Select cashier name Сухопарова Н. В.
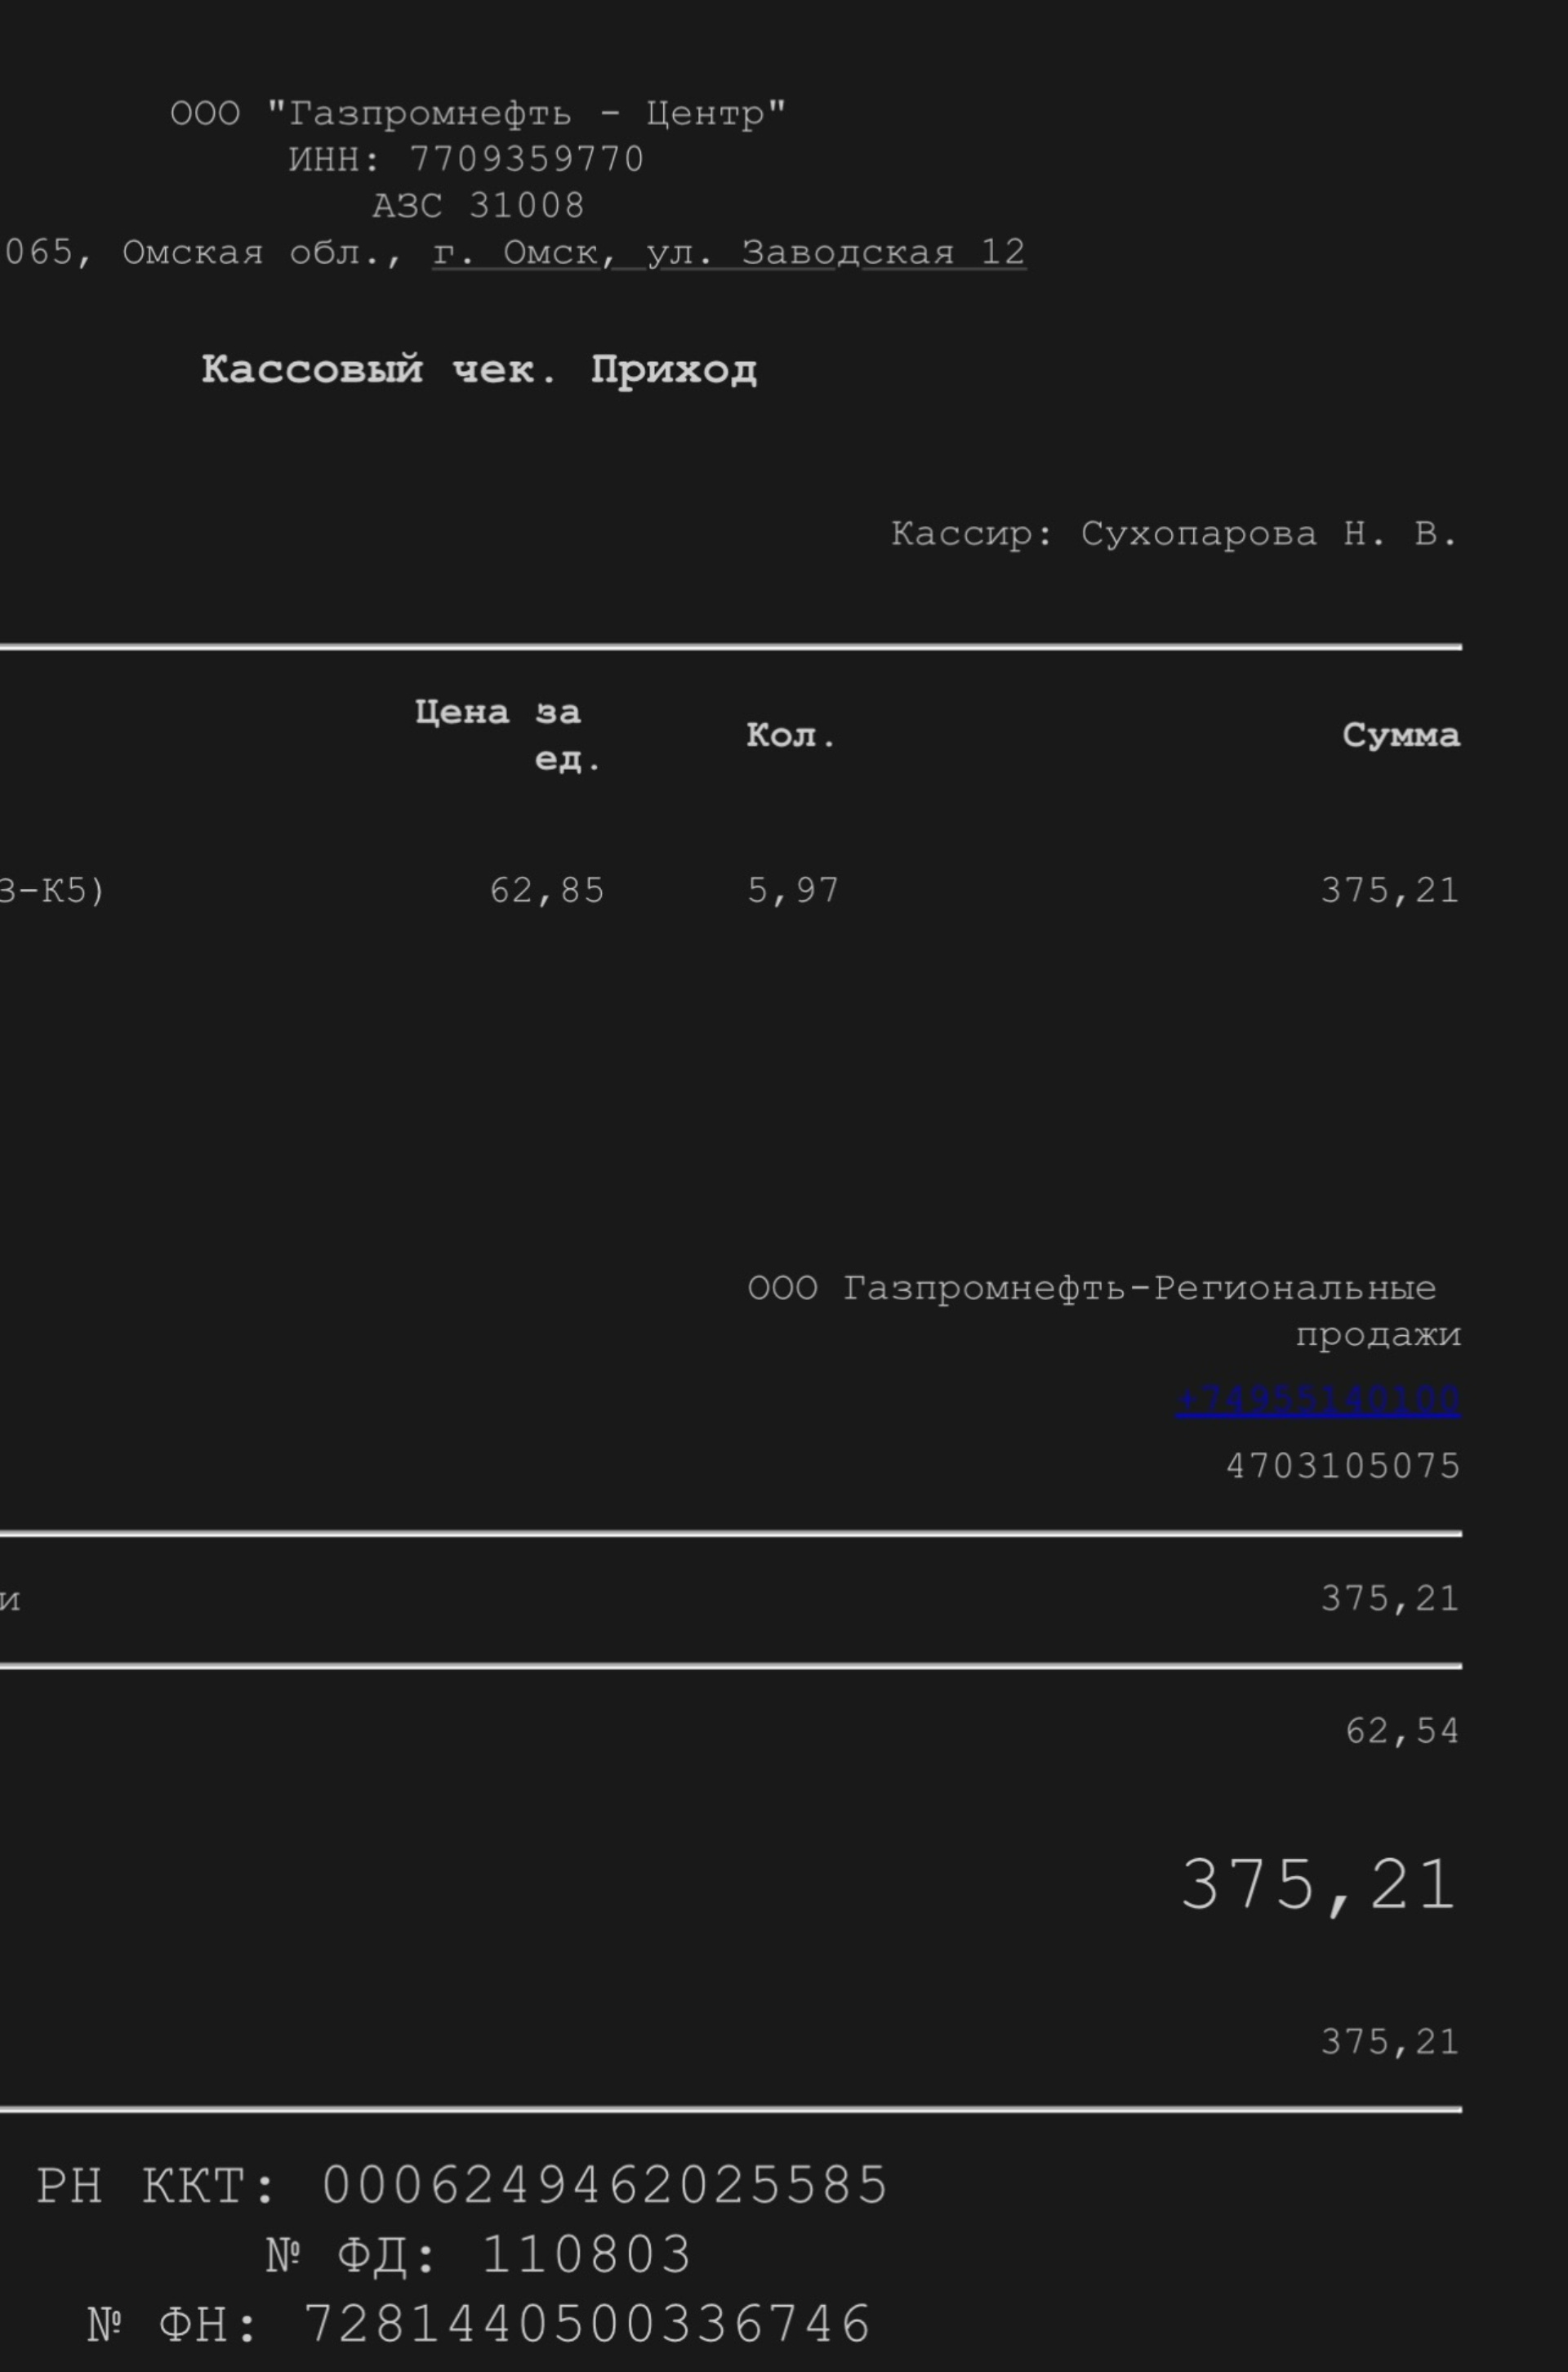Image resolution: width=1568 pixels, height=2372 pixels. (x=1269, y=534)
